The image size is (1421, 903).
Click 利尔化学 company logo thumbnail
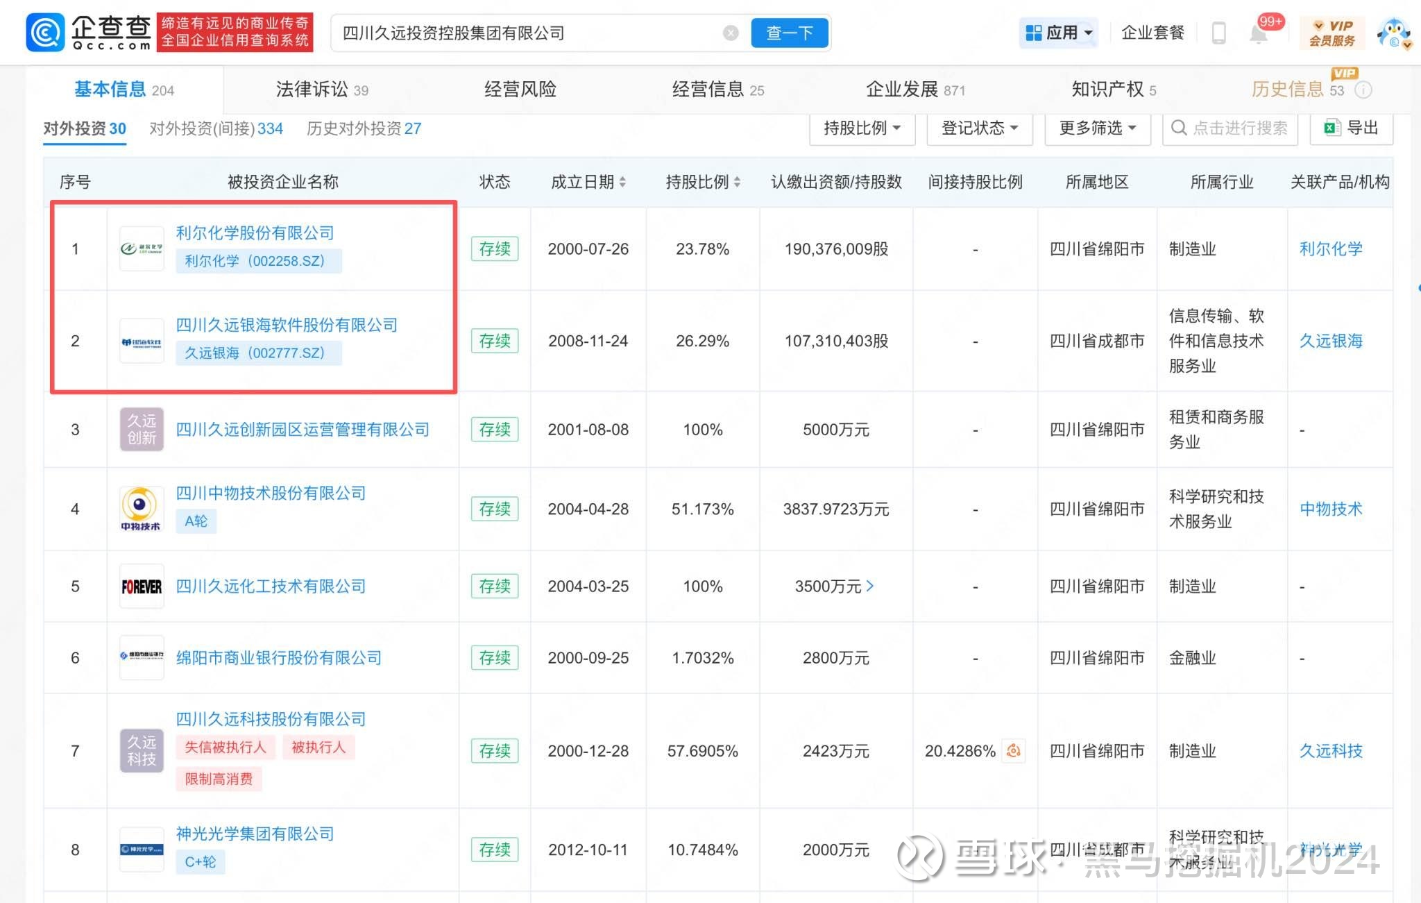point(142,248)
